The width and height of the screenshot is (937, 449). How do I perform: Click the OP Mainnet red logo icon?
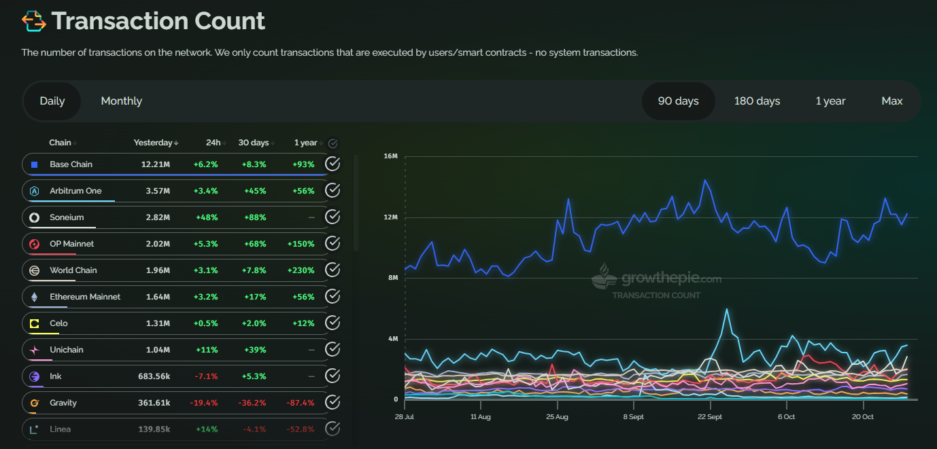tap(34, 244)
